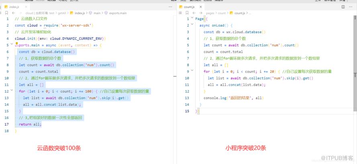Click 'wx-server-sdk' string in index.js

point(76,25)
